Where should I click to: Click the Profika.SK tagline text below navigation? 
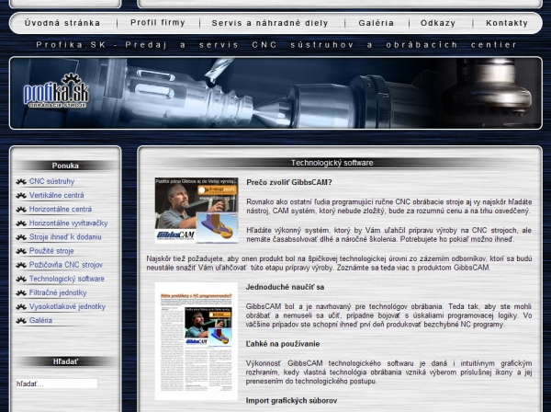(276, 45)
